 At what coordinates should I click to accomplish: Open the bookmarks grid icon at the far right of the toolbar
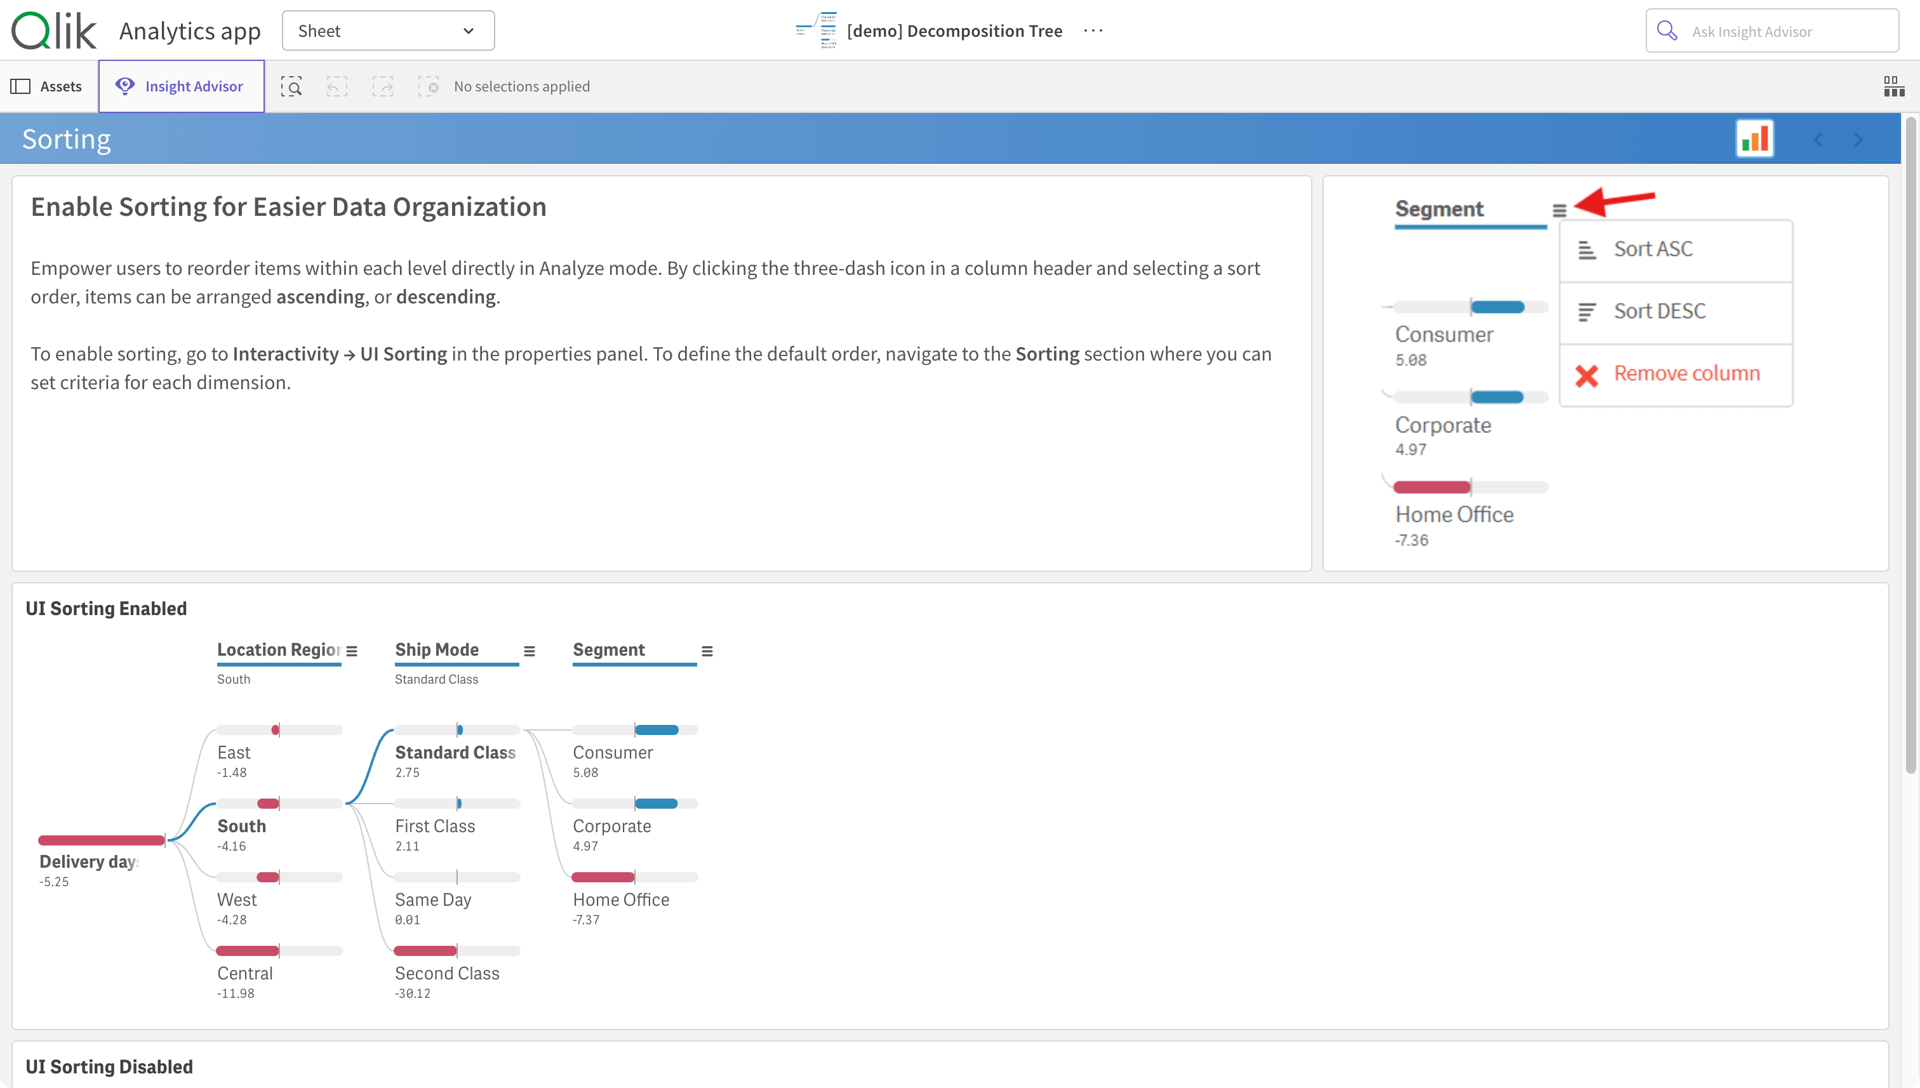coord(1893,87)
